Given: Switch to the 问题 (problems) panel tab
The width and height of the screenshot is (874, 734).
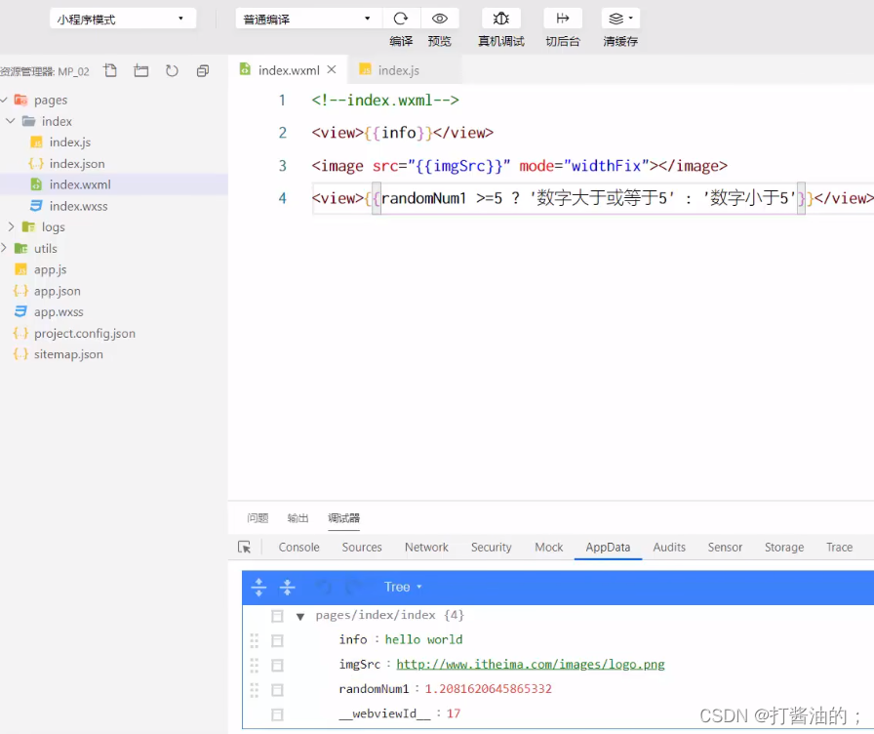Looking at the screenshot, I should pos(258,518).
